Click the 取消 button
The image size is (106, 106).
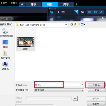97,90
